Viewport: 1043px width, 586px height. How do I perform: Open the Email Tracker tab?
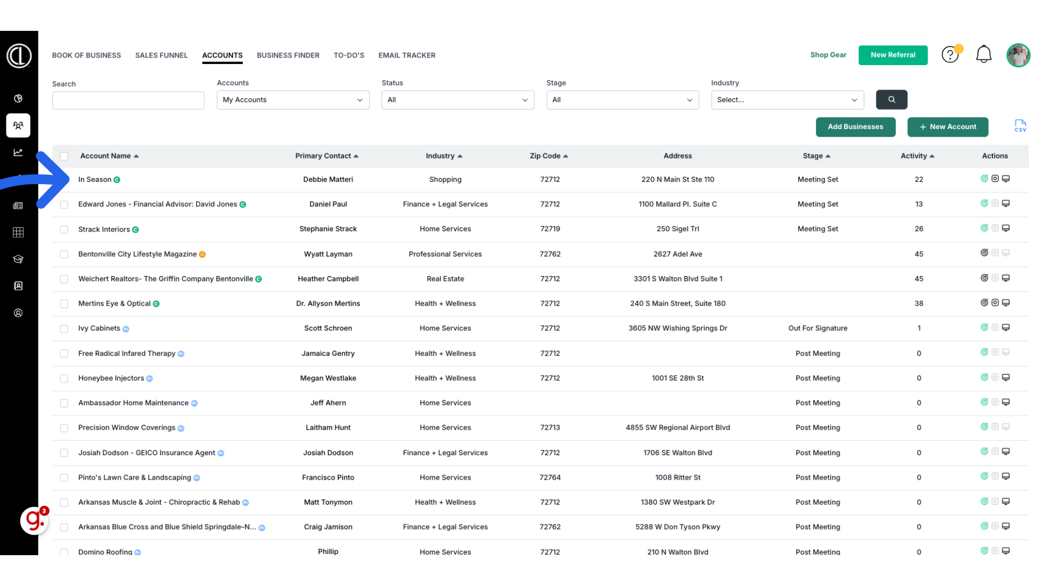point(407,55)
